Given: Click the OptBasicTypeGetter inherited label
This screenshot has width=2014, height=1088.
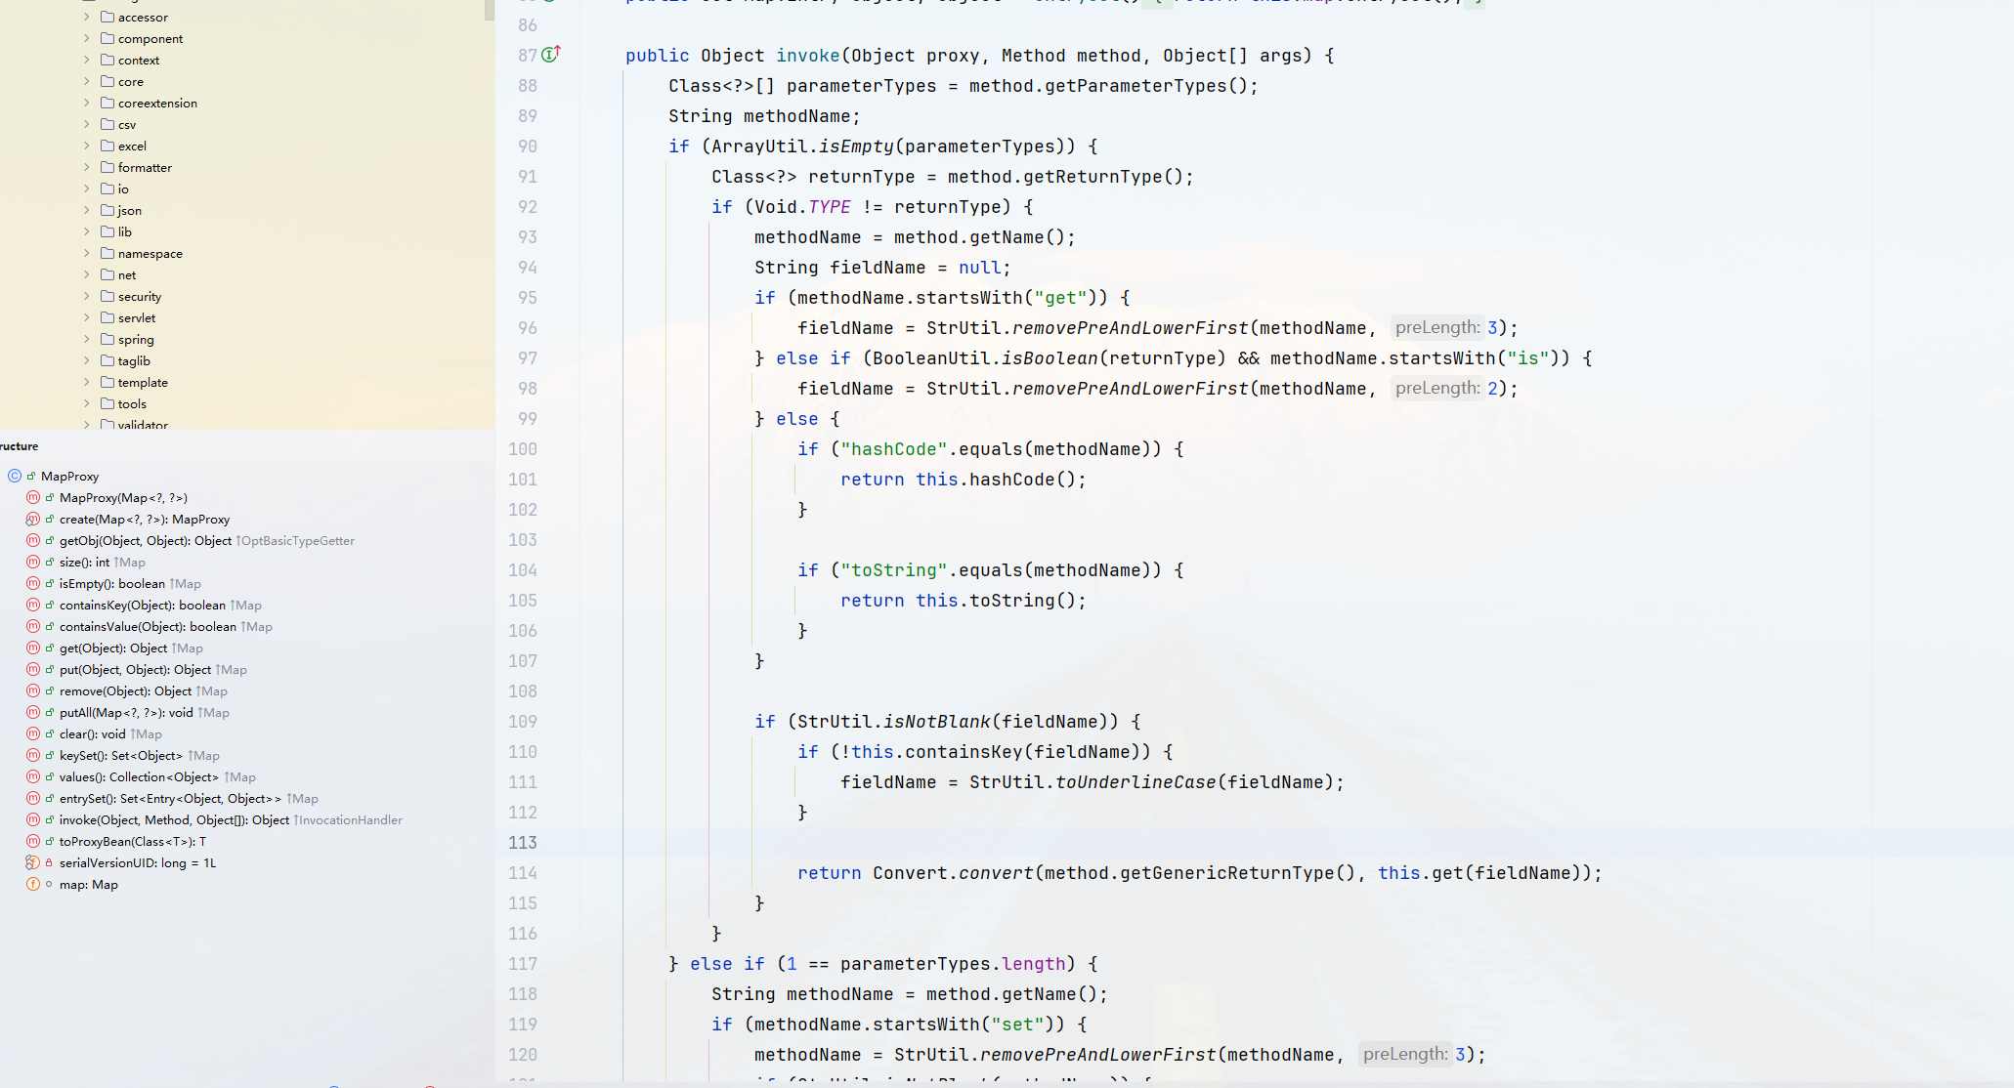Looking at the screenshot, I should click(x=296, y=540).
